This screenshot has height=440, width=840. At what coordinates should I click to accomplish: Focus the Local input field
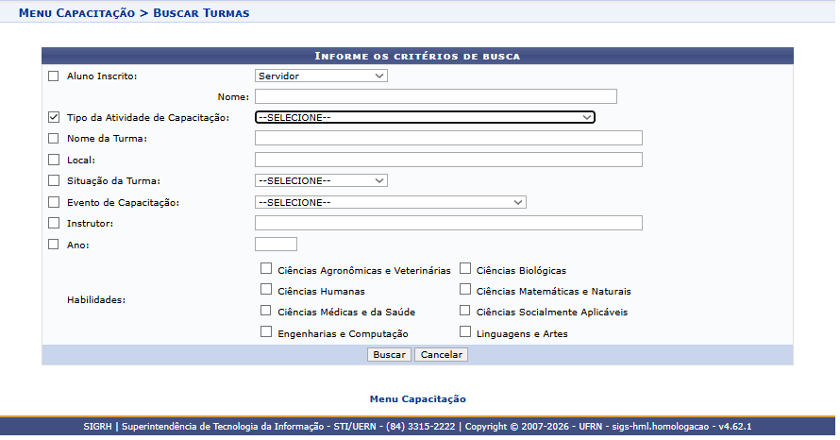coord(448,160)
